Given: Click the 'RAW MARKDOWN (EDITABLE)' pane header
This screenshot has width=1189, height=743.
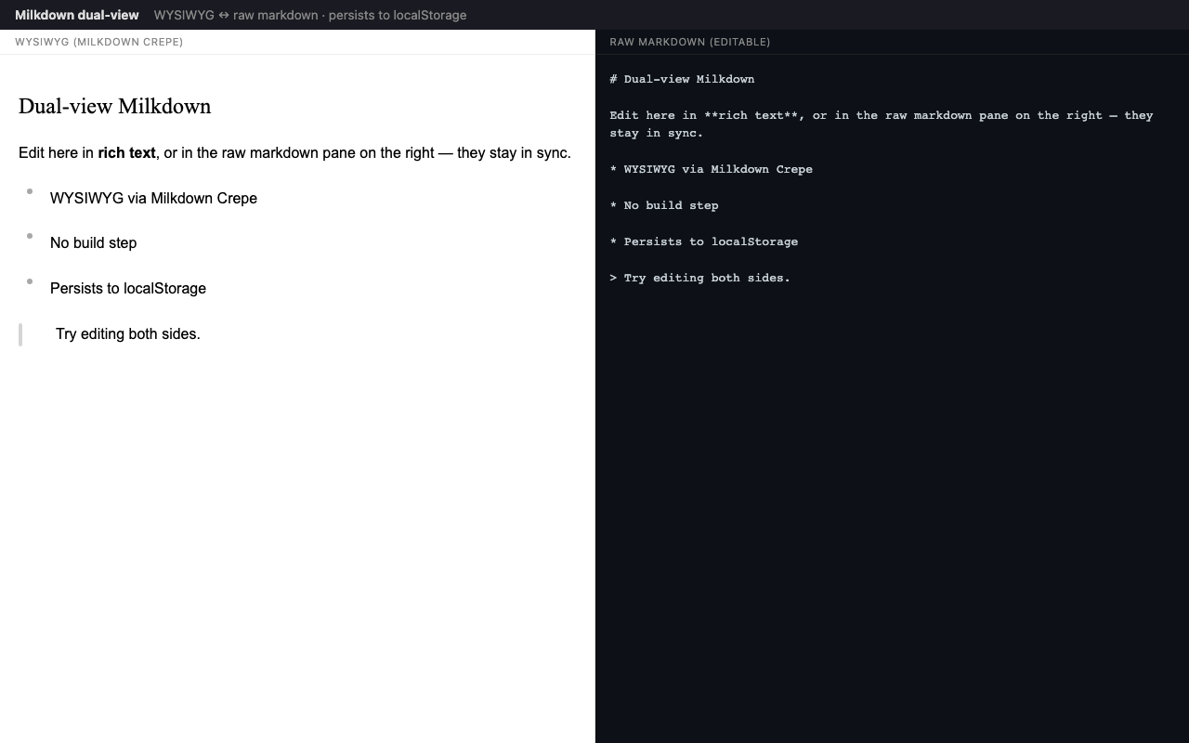Looking at the screenshot, I should tap(690, 42).
